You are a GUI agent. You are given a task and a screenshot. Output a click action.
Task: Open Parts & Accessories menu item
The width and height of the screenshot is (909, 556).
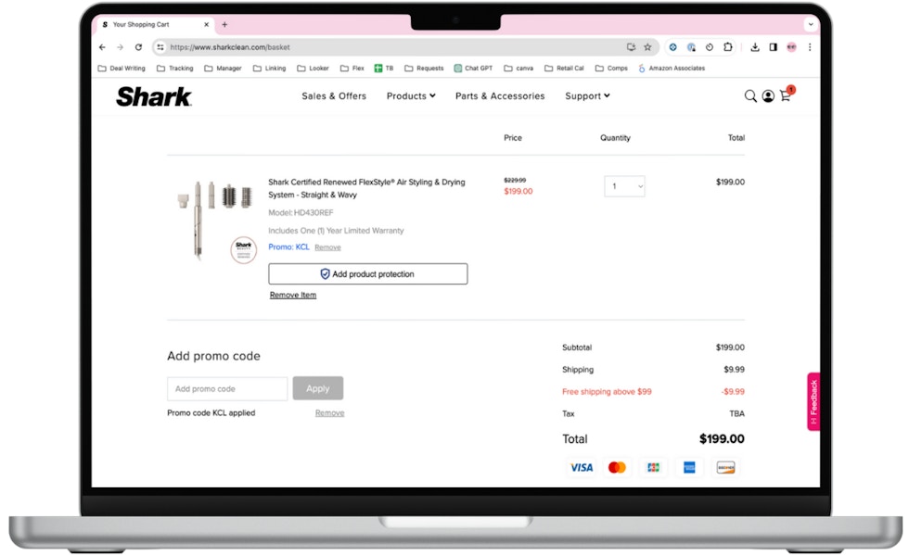click(500, 96)
